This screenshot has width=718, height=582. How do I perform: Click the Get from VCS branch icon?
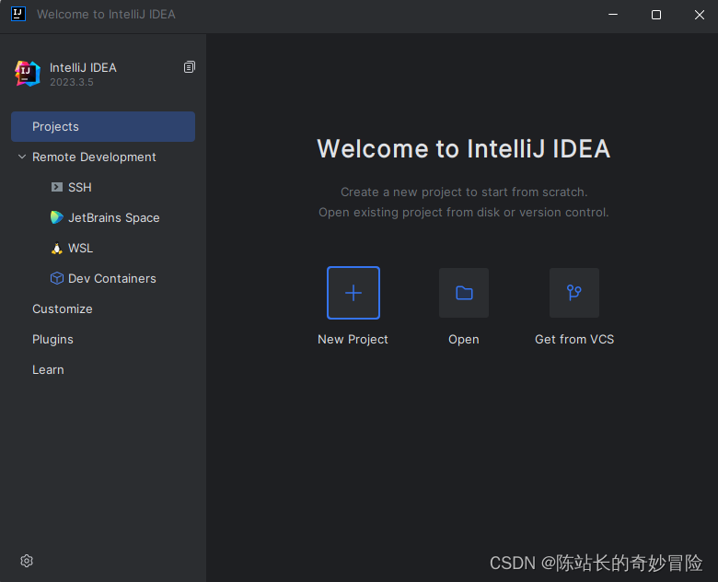[574, 293]
